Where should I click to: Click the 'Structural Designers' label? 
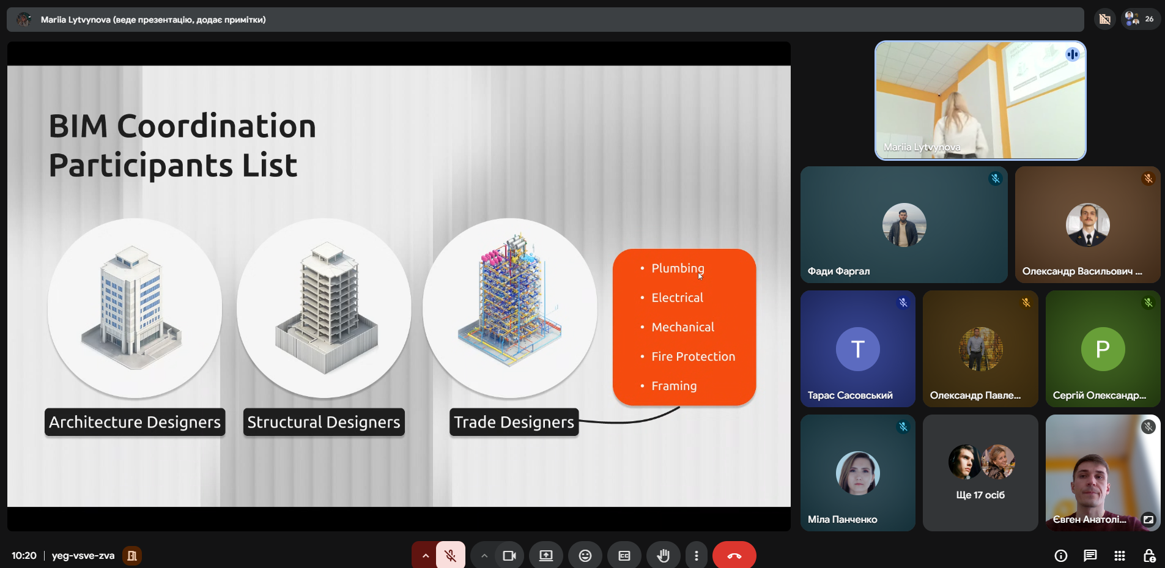tap(324, 422)
